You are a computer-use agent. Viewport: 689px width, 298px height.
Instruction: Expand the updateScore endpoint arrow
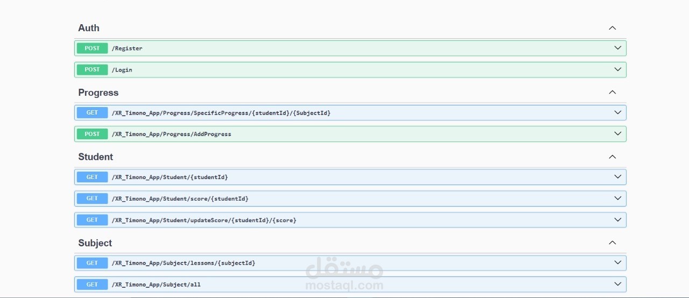[x=618, y=219]
